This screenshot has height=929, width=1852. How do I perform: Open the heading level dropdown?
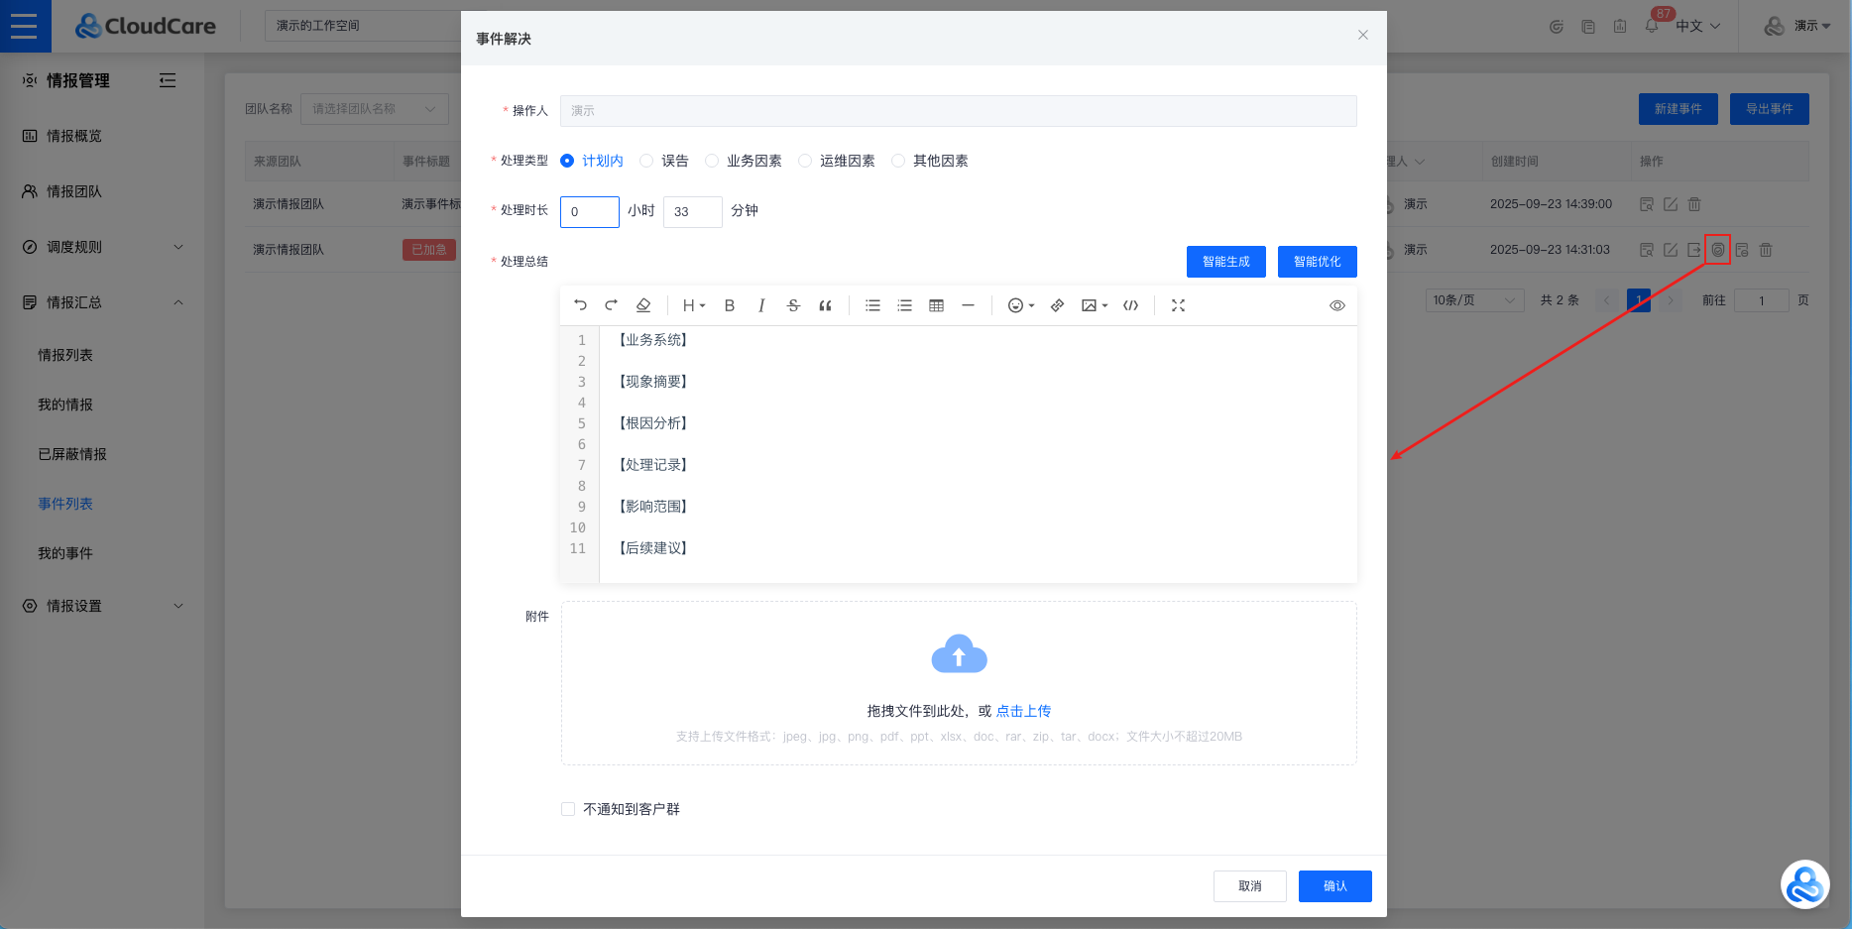click(693, 305)
